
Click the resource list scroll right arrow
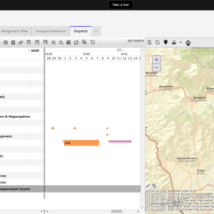(42, 211)
